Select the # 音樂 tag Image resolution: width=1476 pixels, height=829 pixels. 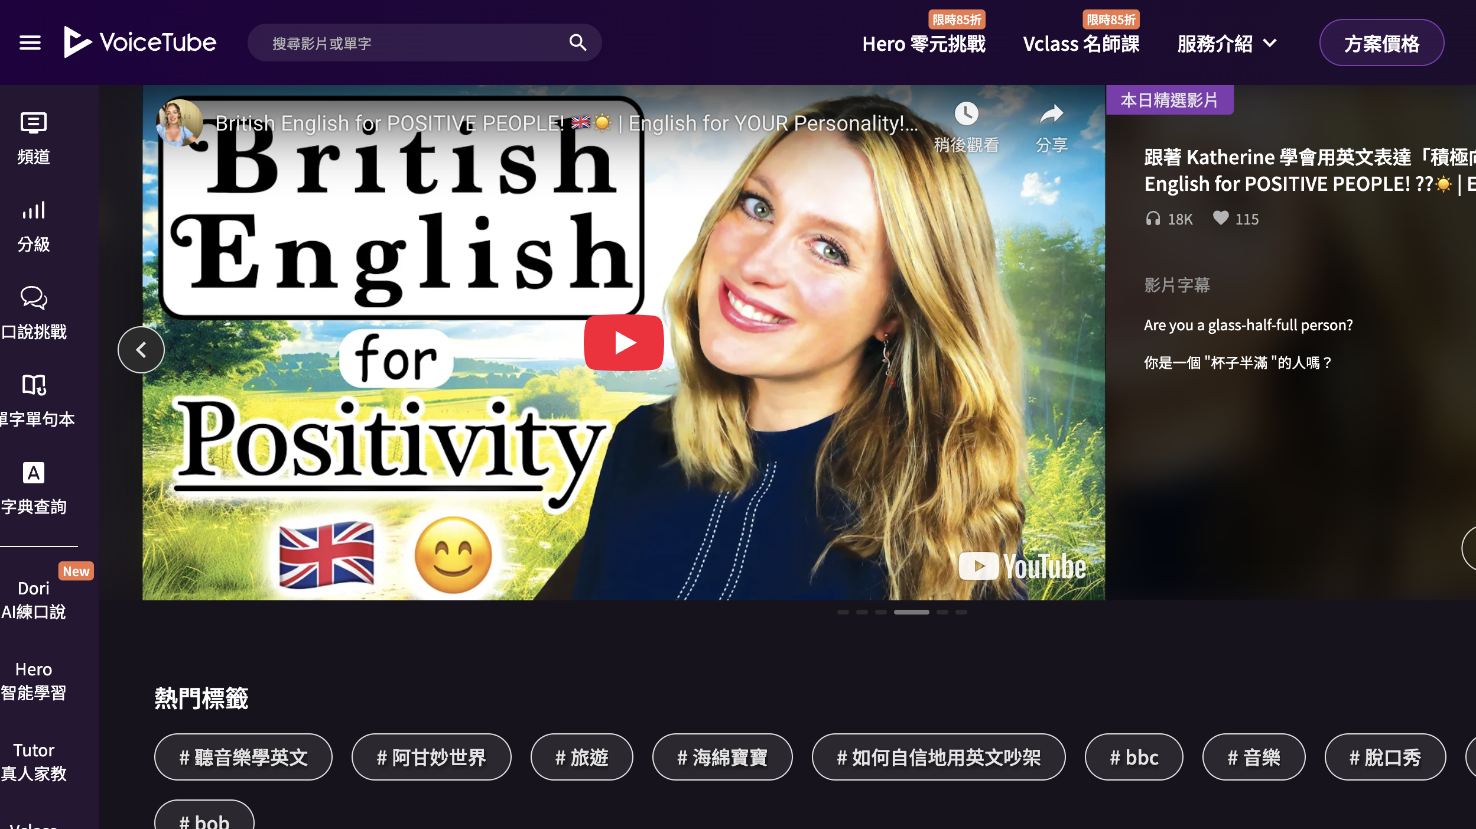(x=1254, y=757)
